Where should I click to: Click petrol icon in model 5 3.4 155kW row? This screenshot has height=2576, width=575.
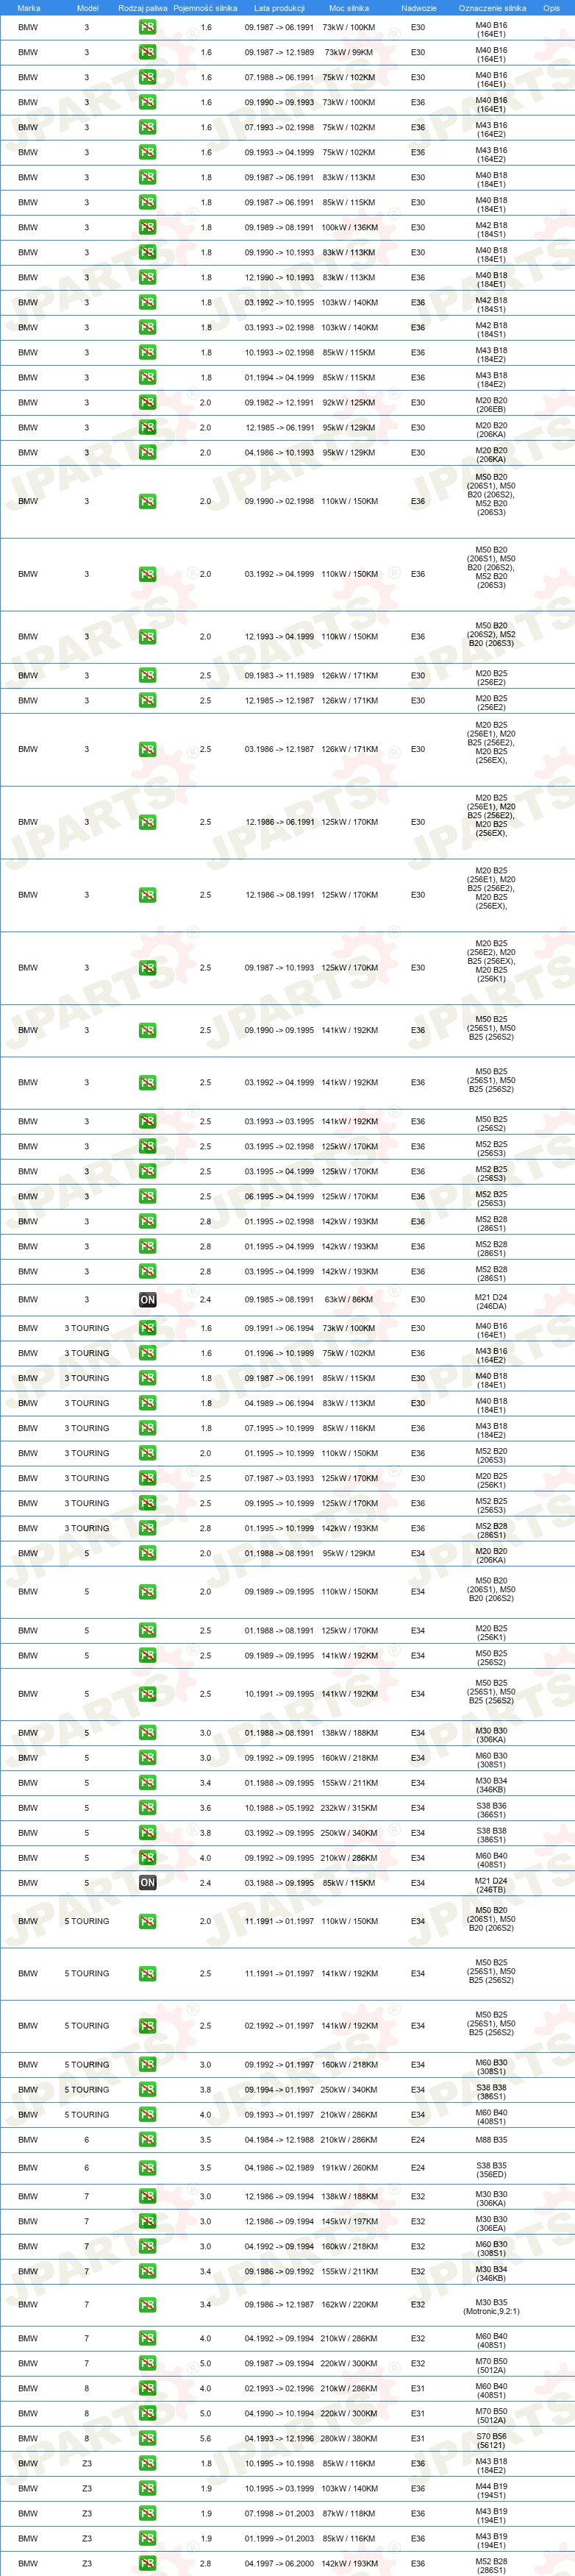(x=147, y=1783)
